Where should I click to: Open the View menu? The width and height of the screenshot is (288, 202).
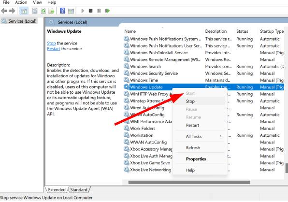[x=37, y=2]
